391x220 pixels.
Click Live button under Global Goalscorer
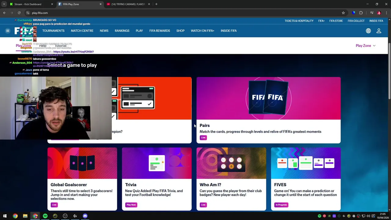[54, 205]
